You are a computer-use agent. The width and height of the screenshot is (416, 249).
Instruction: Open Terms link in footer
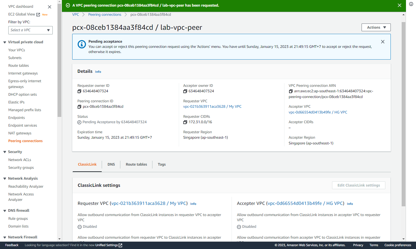pyautogui.click(x=374, y=245)
